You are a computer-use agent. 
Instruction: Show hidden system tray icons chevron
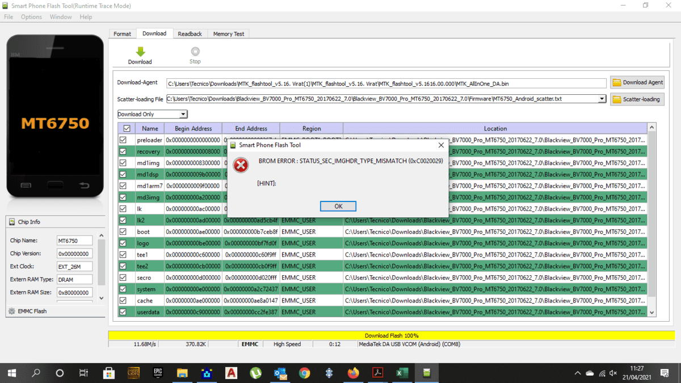tap(578, 373)
